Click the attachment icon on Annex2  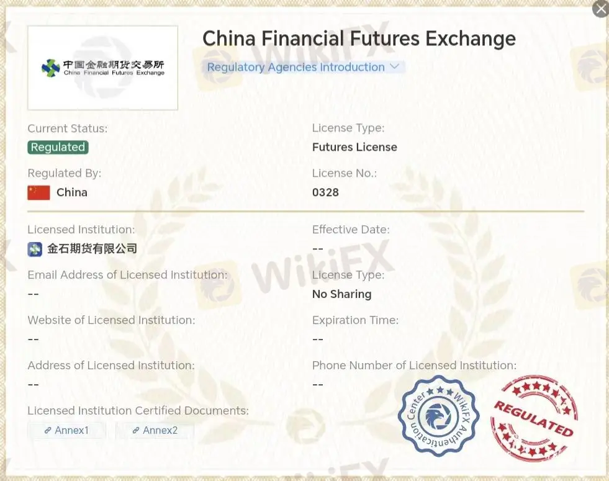click(x=135, y=430)
